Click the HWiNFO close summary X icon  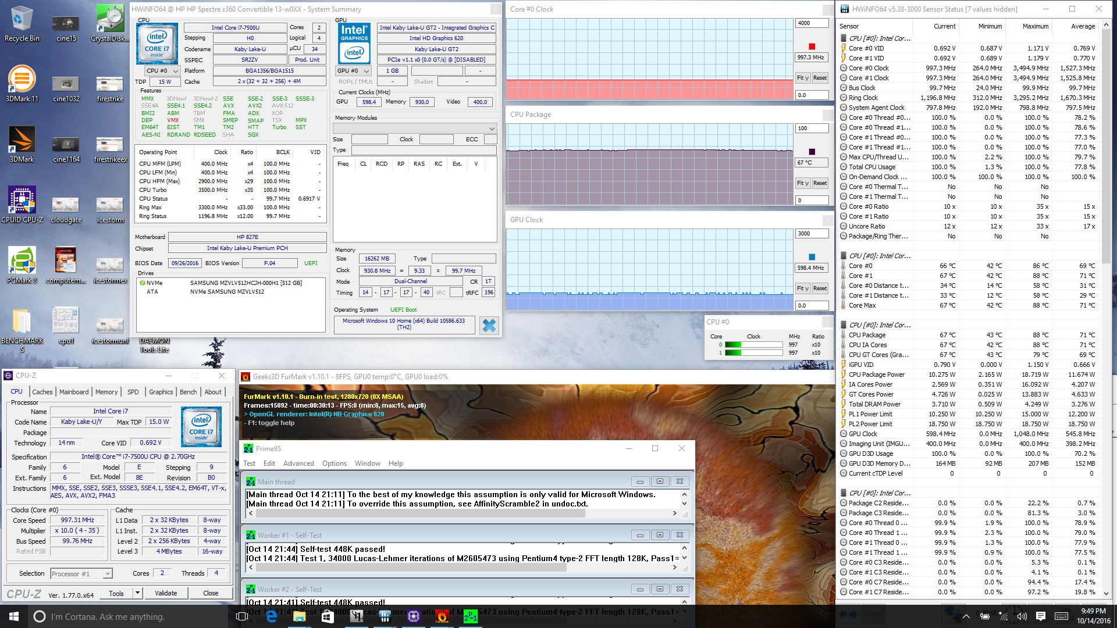[489, 326]
